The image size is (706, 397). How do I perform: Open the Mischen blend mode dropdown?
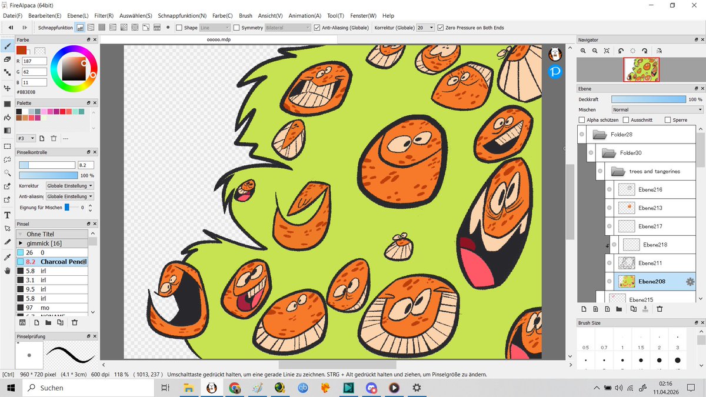point(658,109)
